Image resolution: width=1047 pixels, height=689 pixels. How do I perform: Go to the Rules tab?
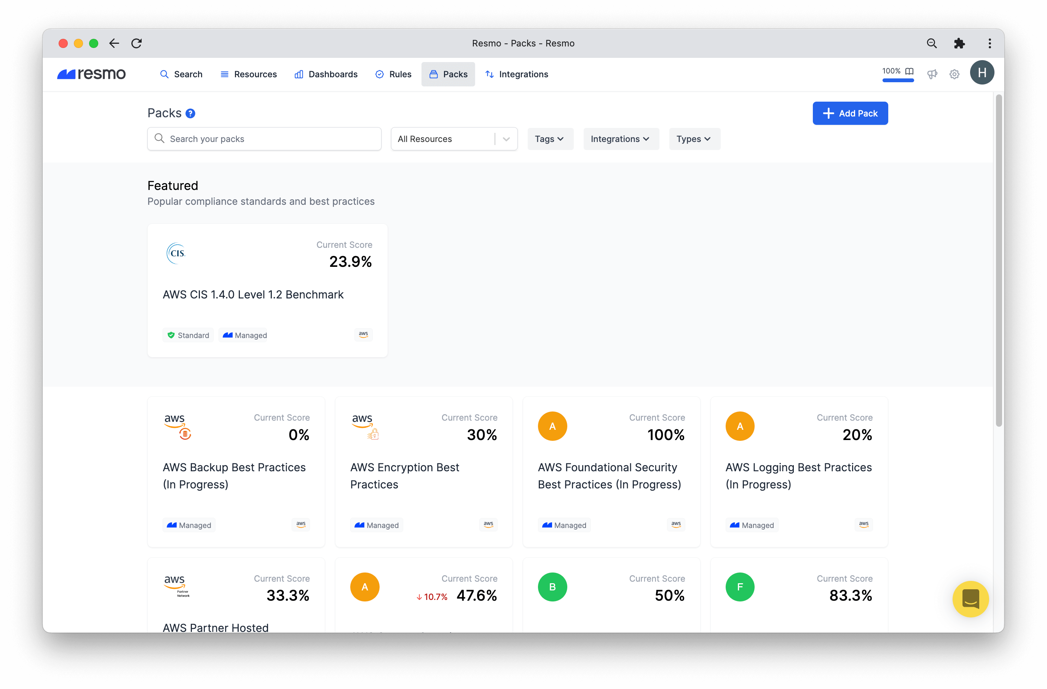click(393, 74)
